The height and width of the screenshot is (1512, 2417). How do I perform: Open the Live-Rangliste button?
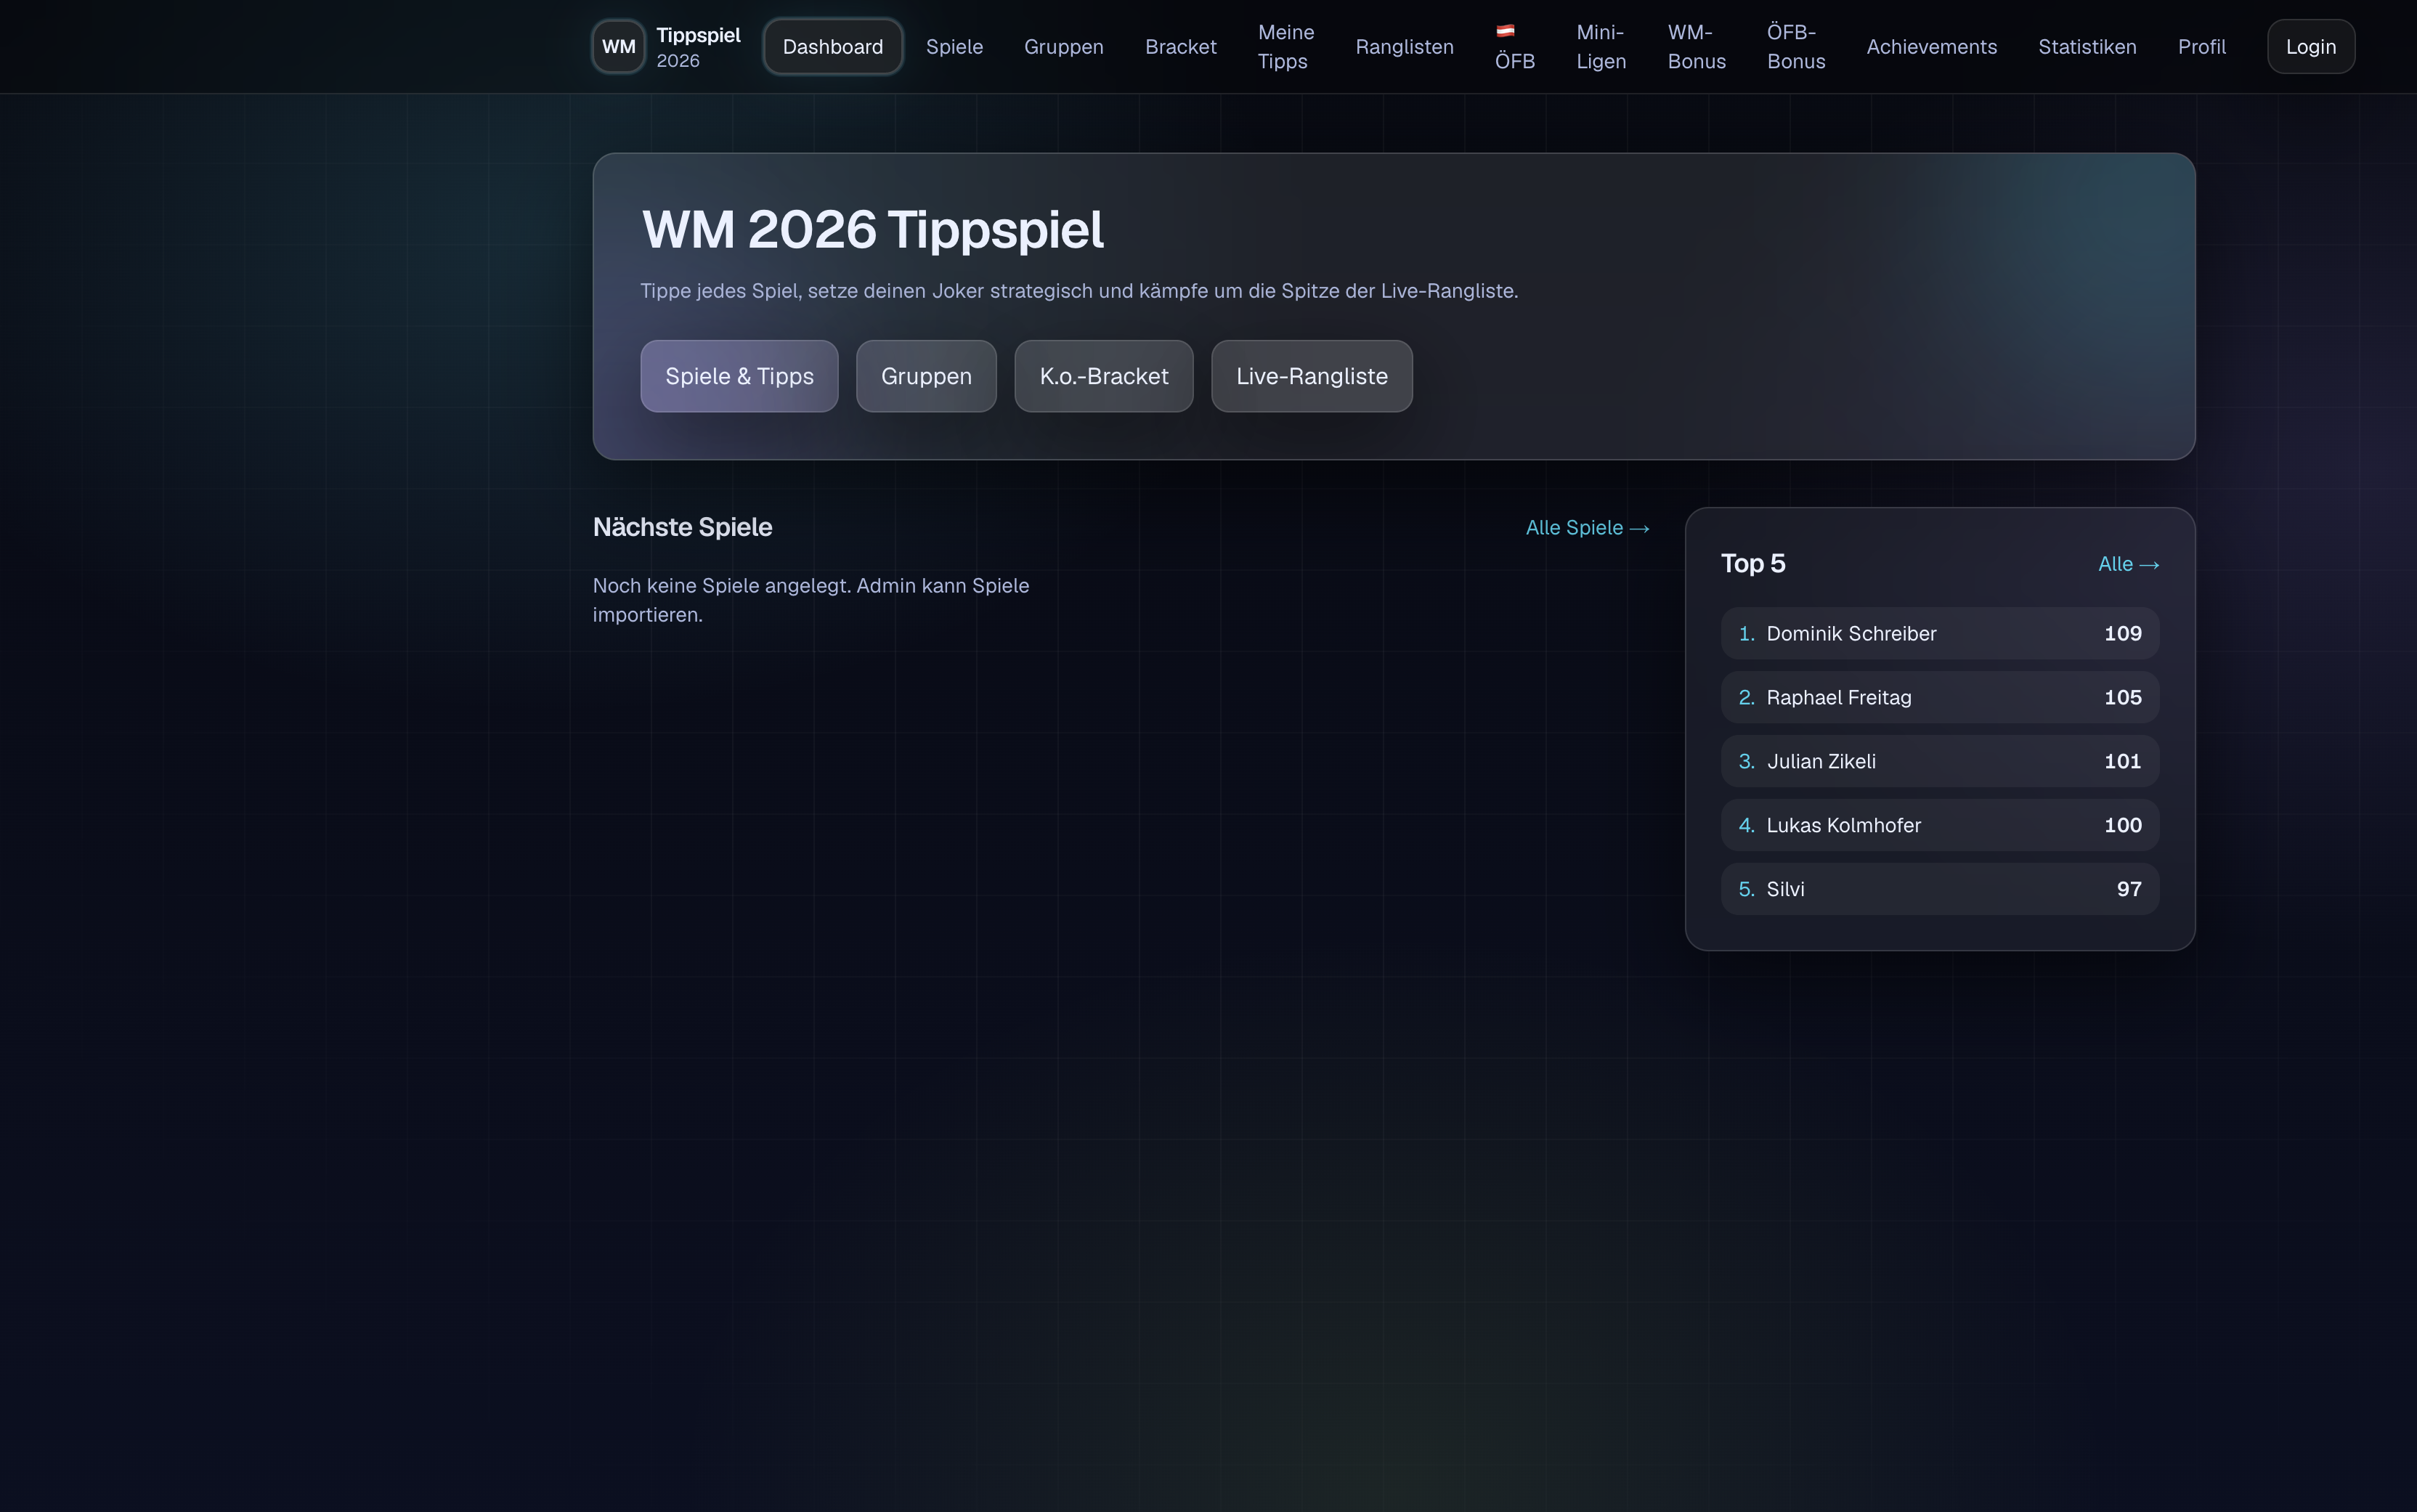click(x=1312, y=376)
